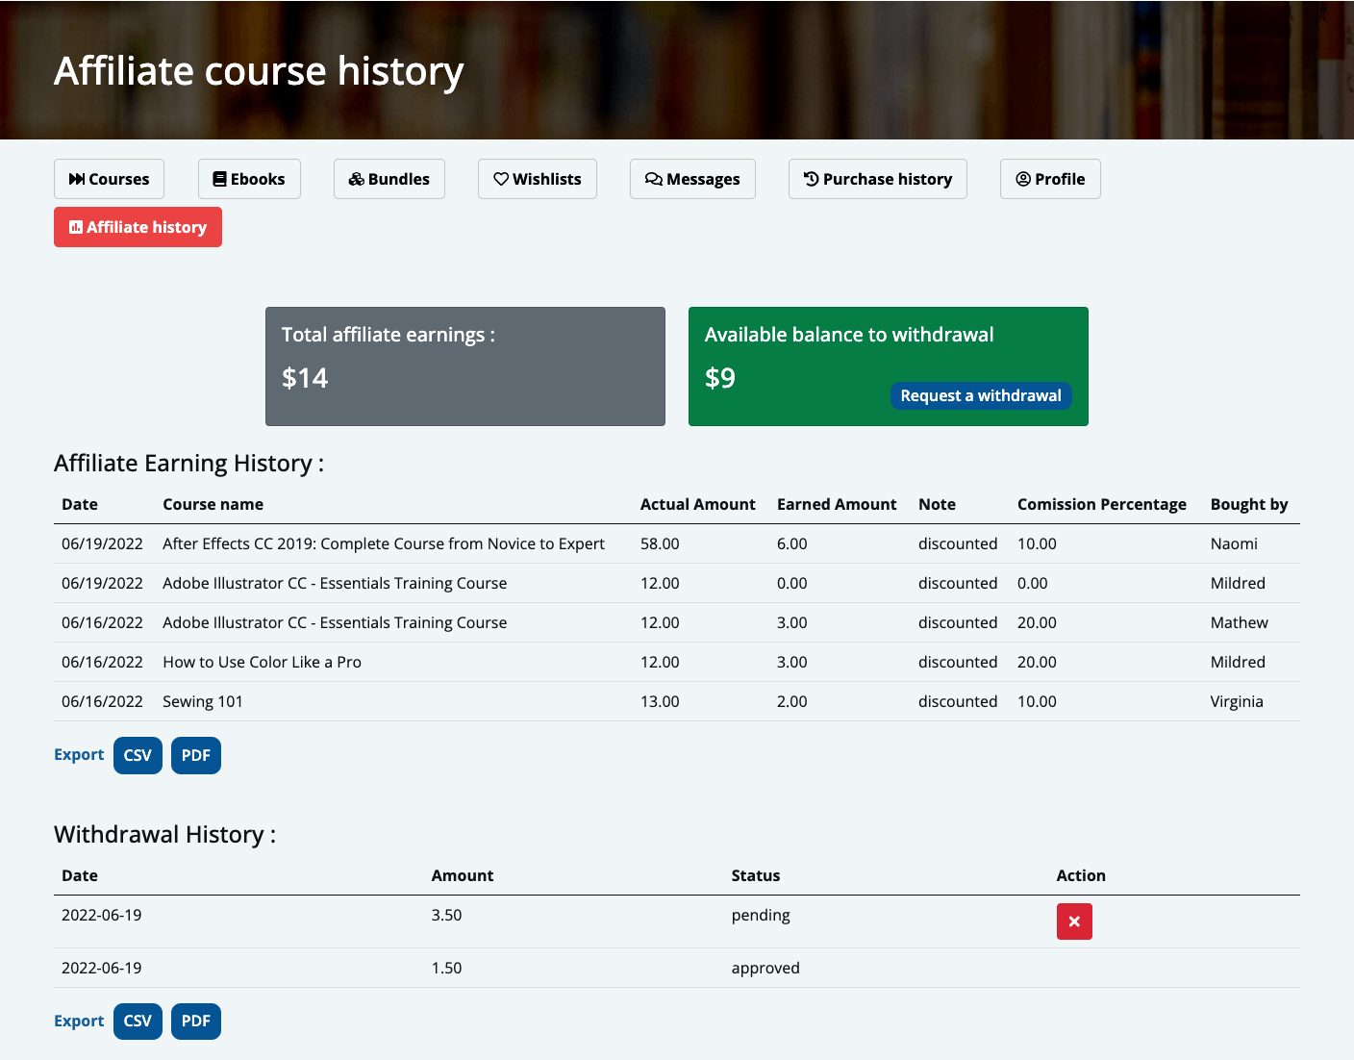The width and height of the screenshot is (1354, 1060).
Task: Click the Bundles cubes icon
Action: tap(356, 179)
